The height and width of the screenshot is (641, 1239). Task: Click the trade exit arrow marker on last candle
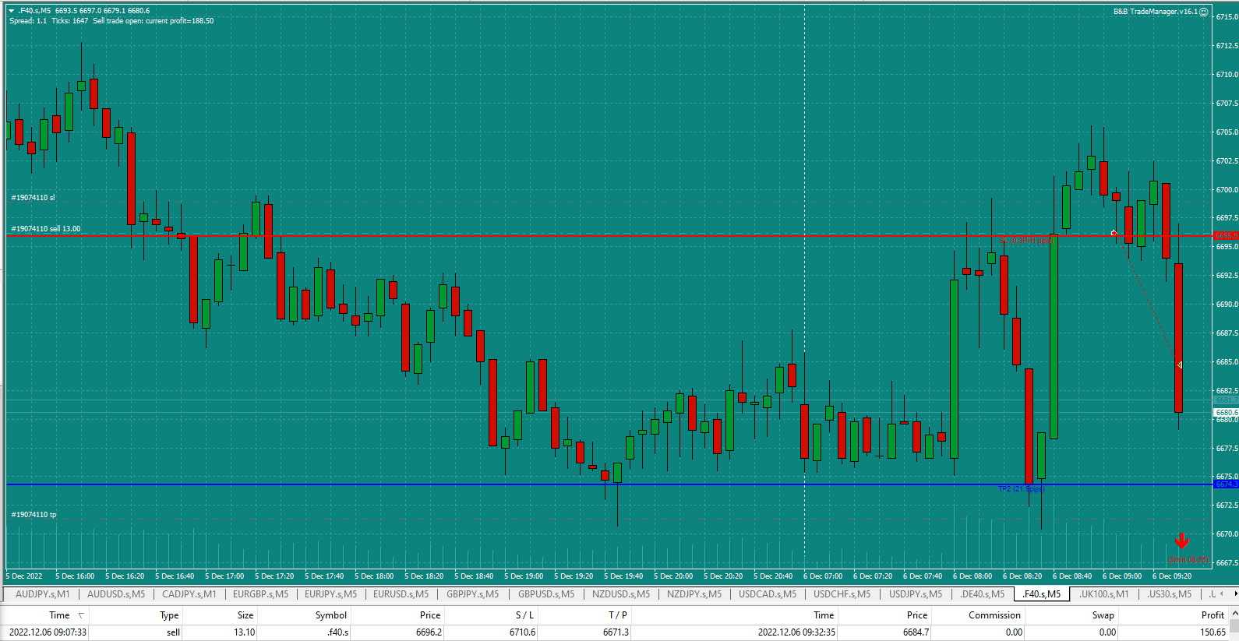point(1179,365)
